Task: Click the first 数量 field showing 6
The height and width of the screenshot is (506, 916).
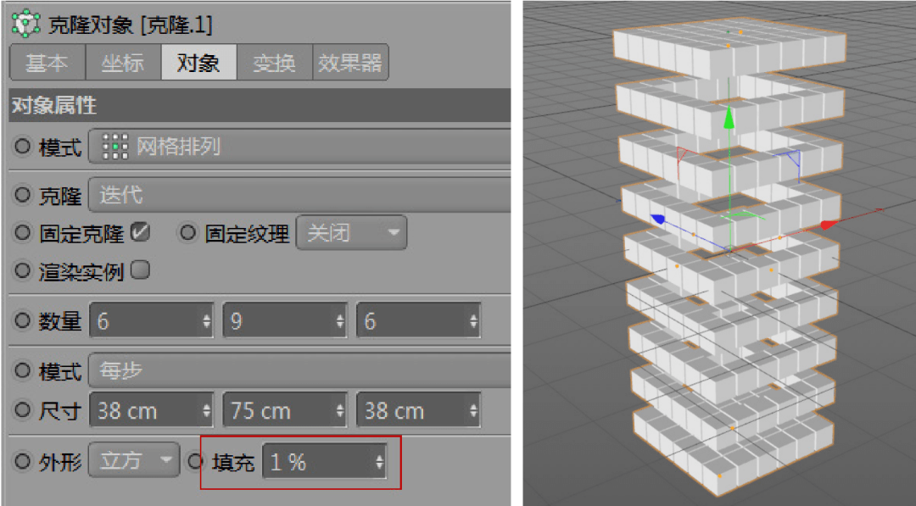Action: 151,320
